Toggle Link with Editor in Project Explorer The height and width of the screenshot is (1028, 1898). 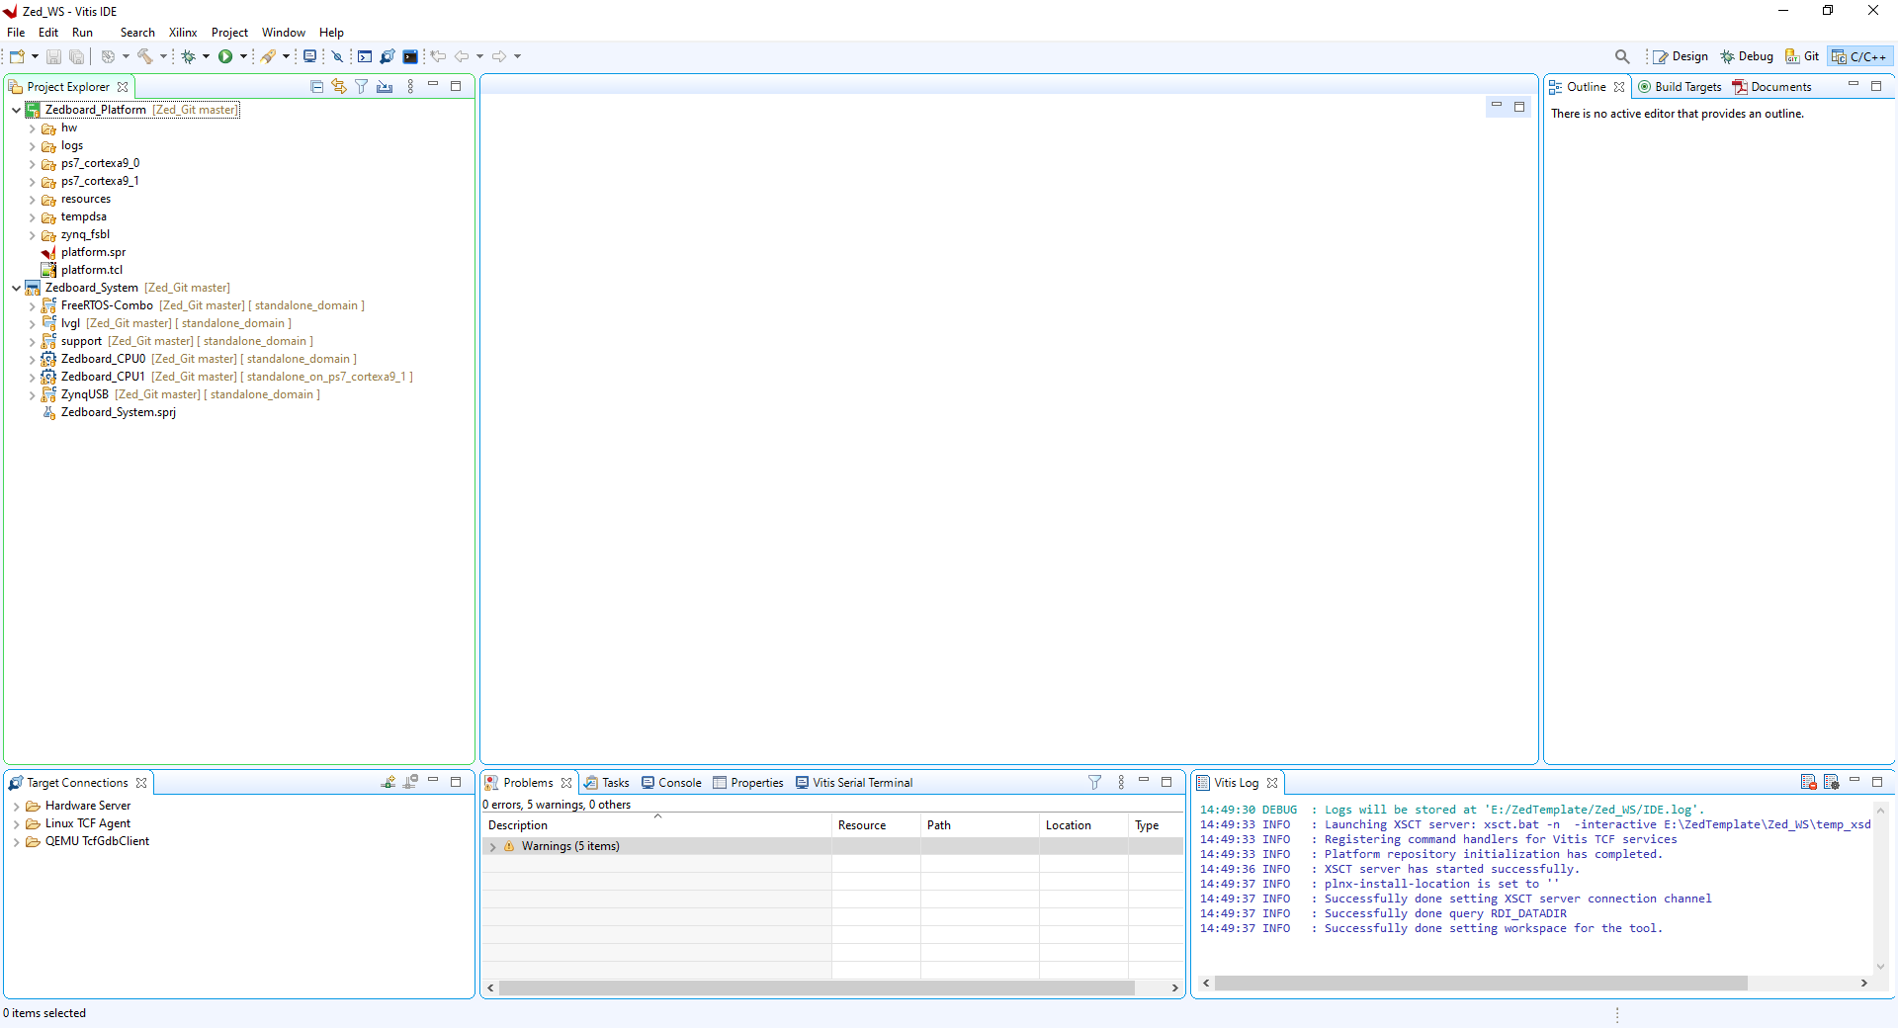339,87
